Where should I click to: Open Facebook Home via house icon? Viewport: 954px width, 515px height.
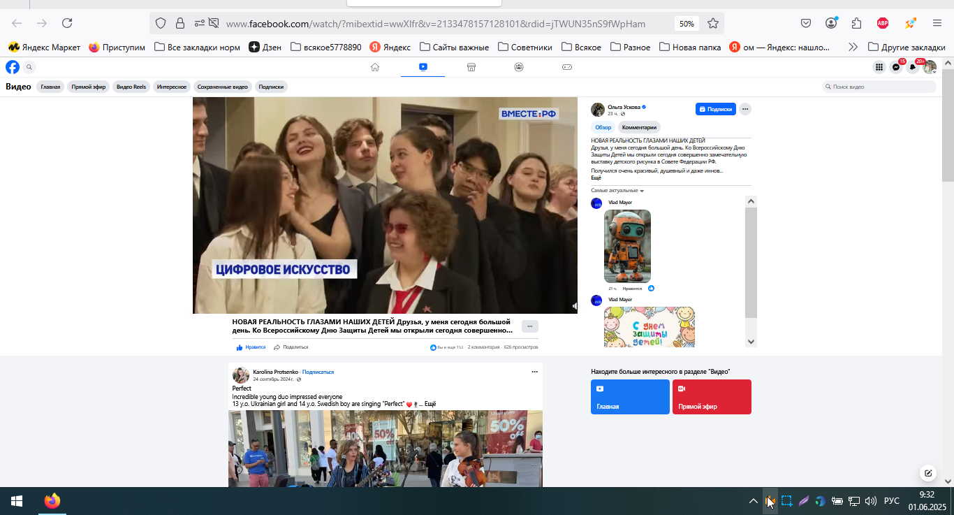tap(375, 67)
